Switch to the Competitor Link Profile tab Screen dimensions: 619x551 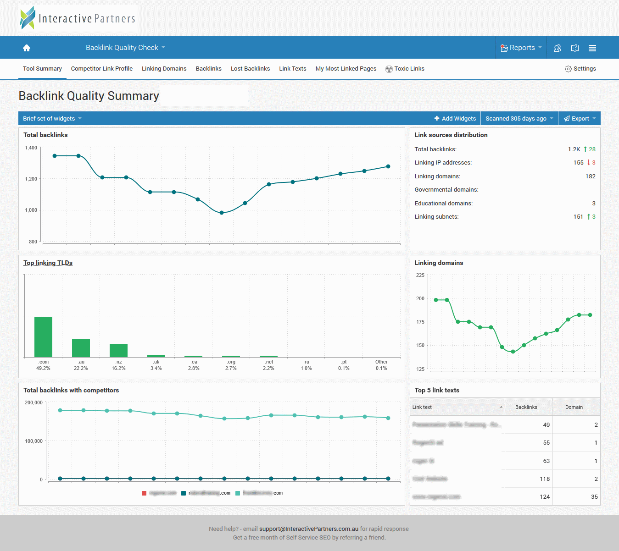[x=102, y=69]
